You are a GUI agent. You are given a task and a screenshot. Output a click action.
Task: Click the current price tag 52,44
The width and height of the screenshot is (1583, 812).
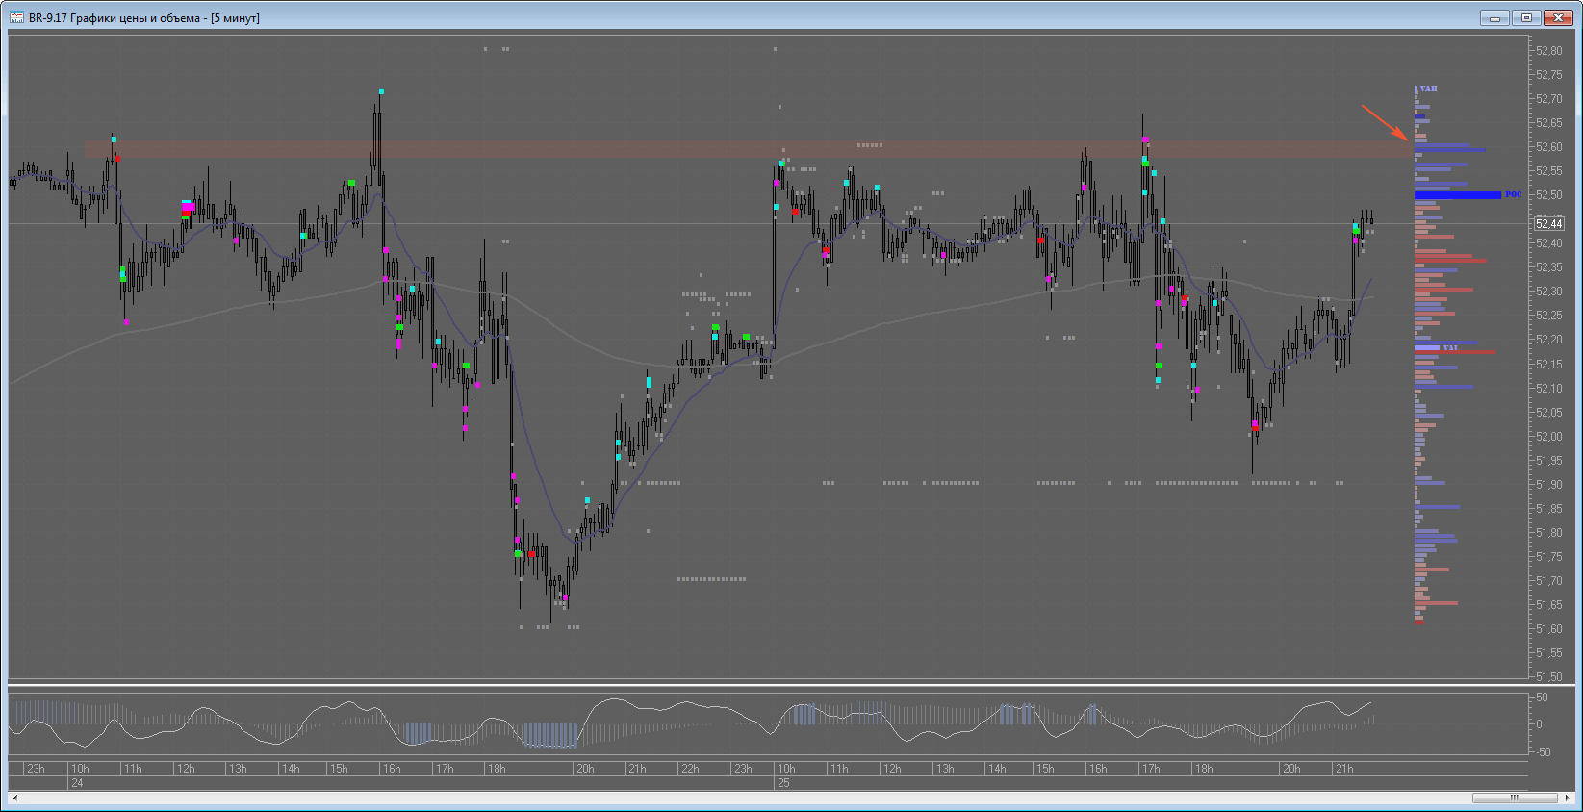[x=1549, y=223]
